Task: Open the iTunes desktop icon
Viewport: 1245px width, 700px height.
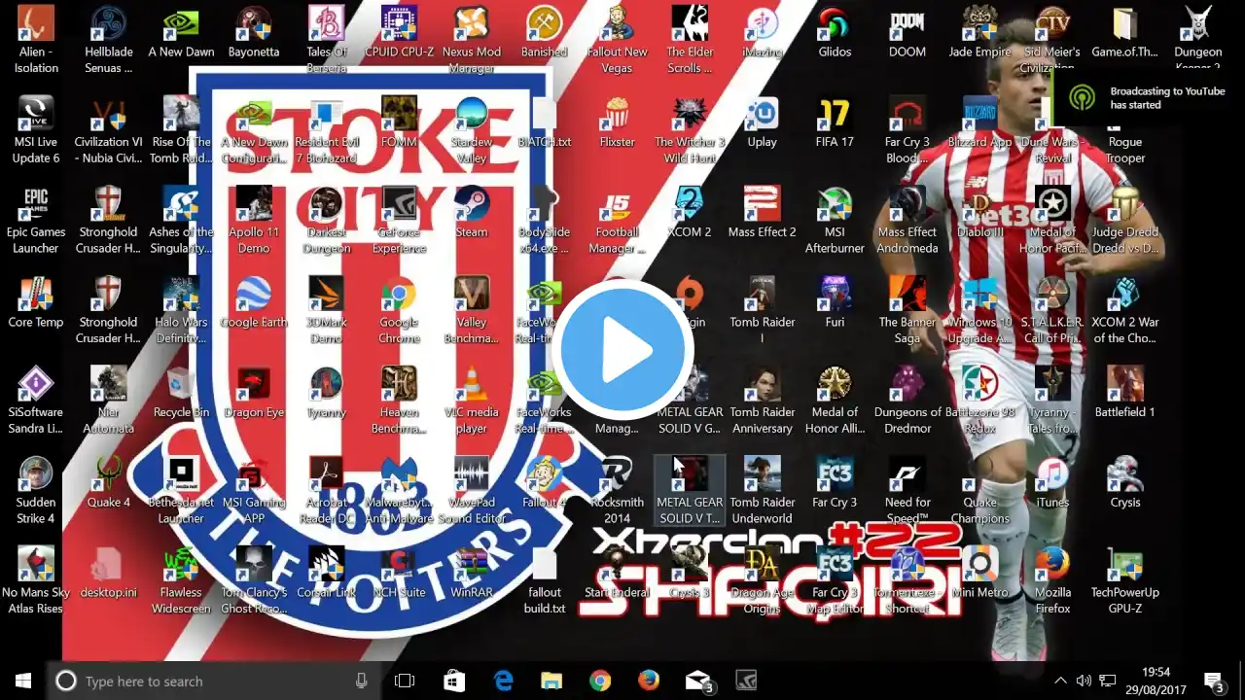Action: tap(1052, 478)
